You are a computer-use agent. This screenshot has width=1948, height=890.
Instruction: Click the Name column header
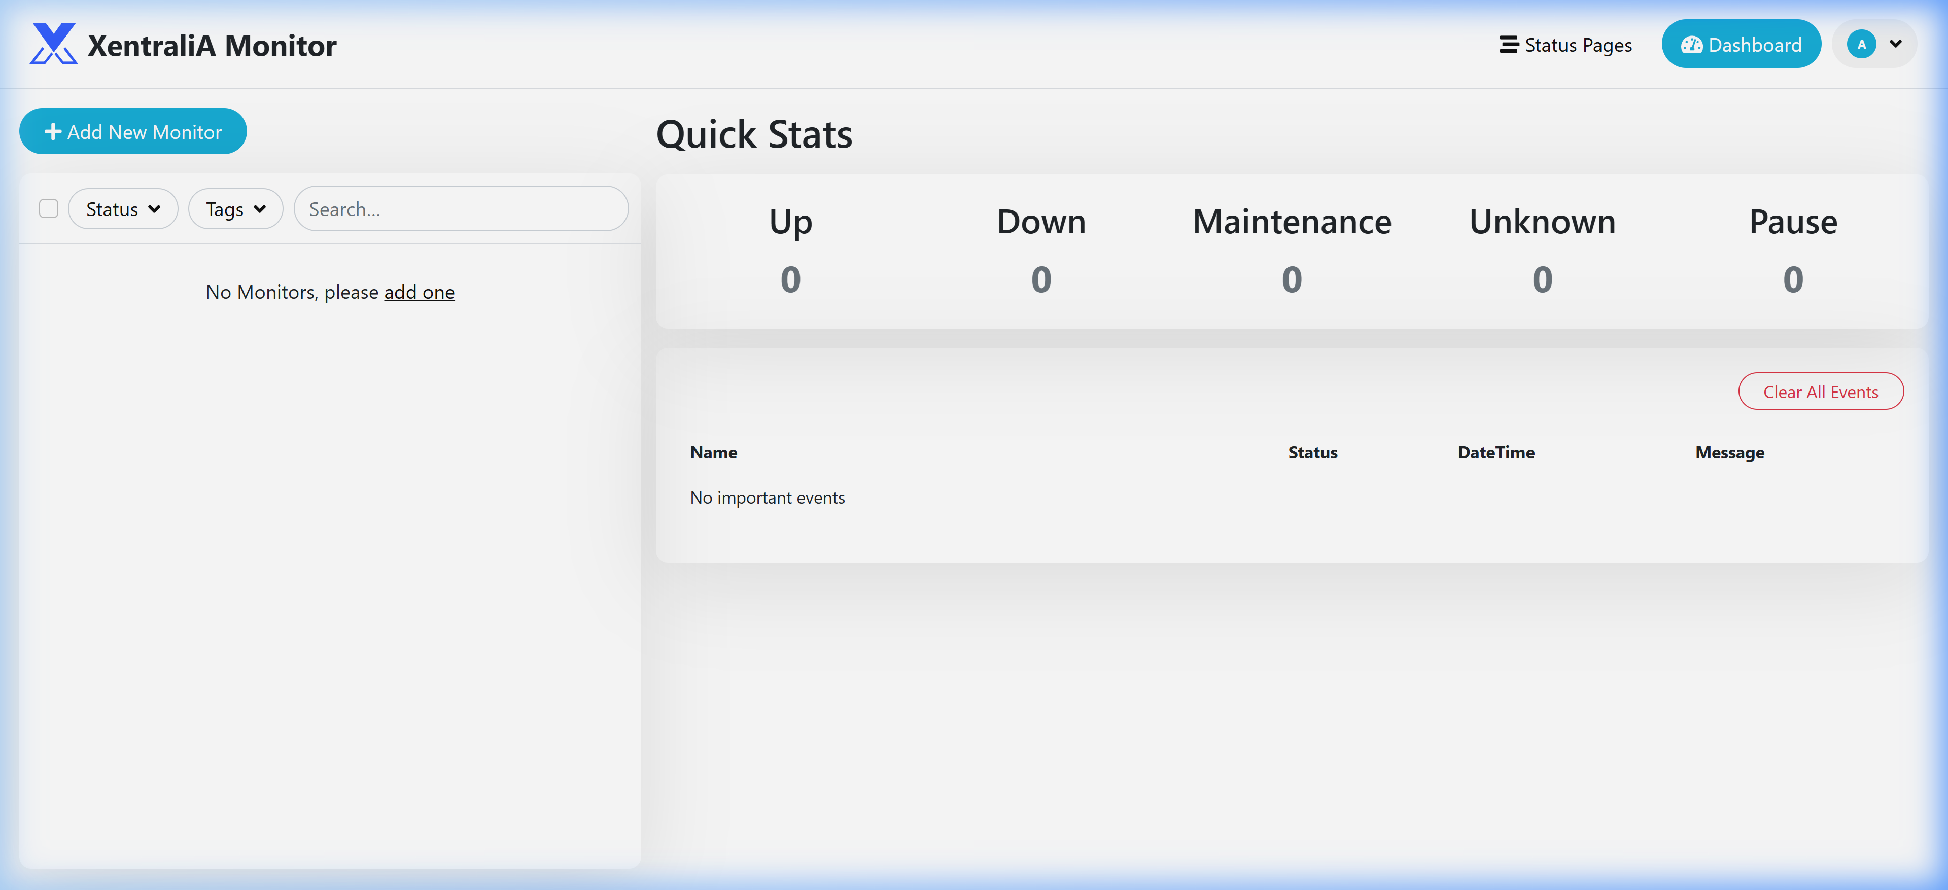click(x=713, y=452)
